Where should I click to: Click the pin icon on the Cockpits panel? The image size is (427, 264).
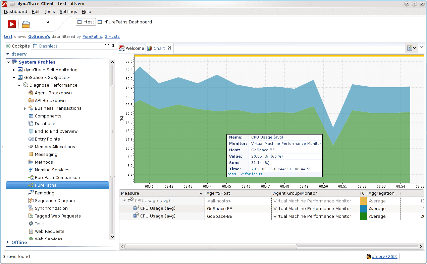(x=113, y=46)
